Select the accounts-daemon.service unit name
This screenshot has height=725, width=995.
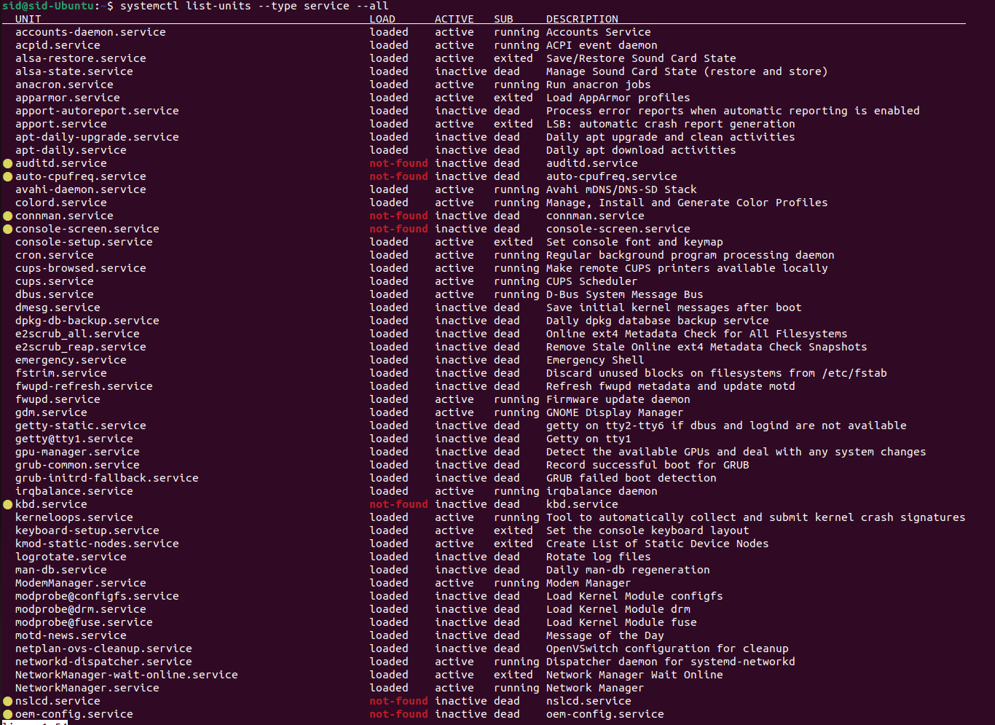(x=90, y=32)
